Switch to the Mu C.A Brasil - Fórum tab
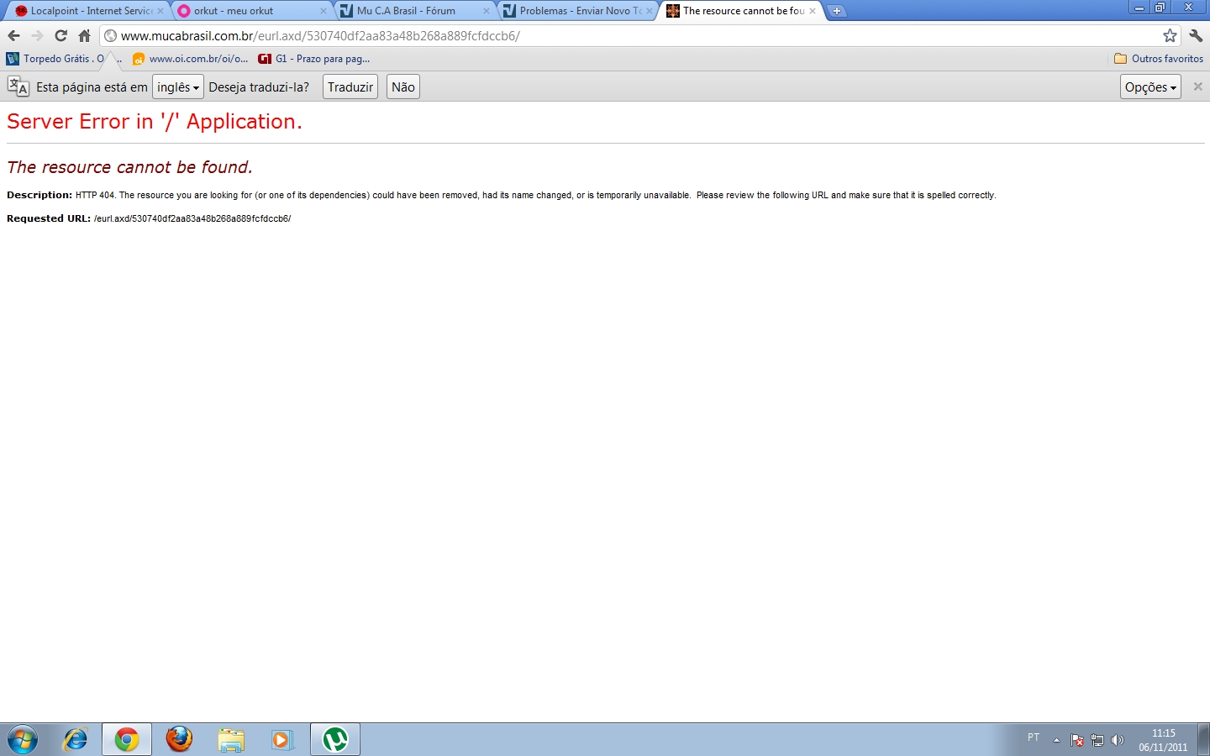The width and height of the screenshot is (1210, 756). tap(412, 11)
